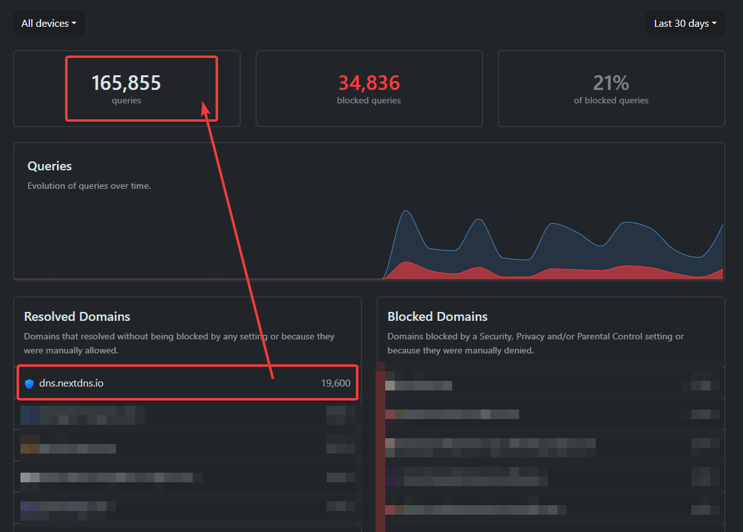Click the Queries chart heading

50,166
